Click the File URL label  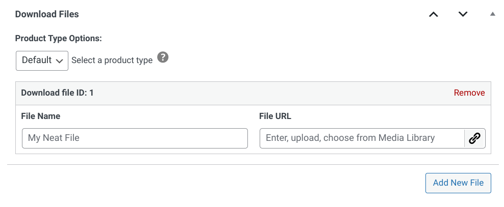click(275, 116)
